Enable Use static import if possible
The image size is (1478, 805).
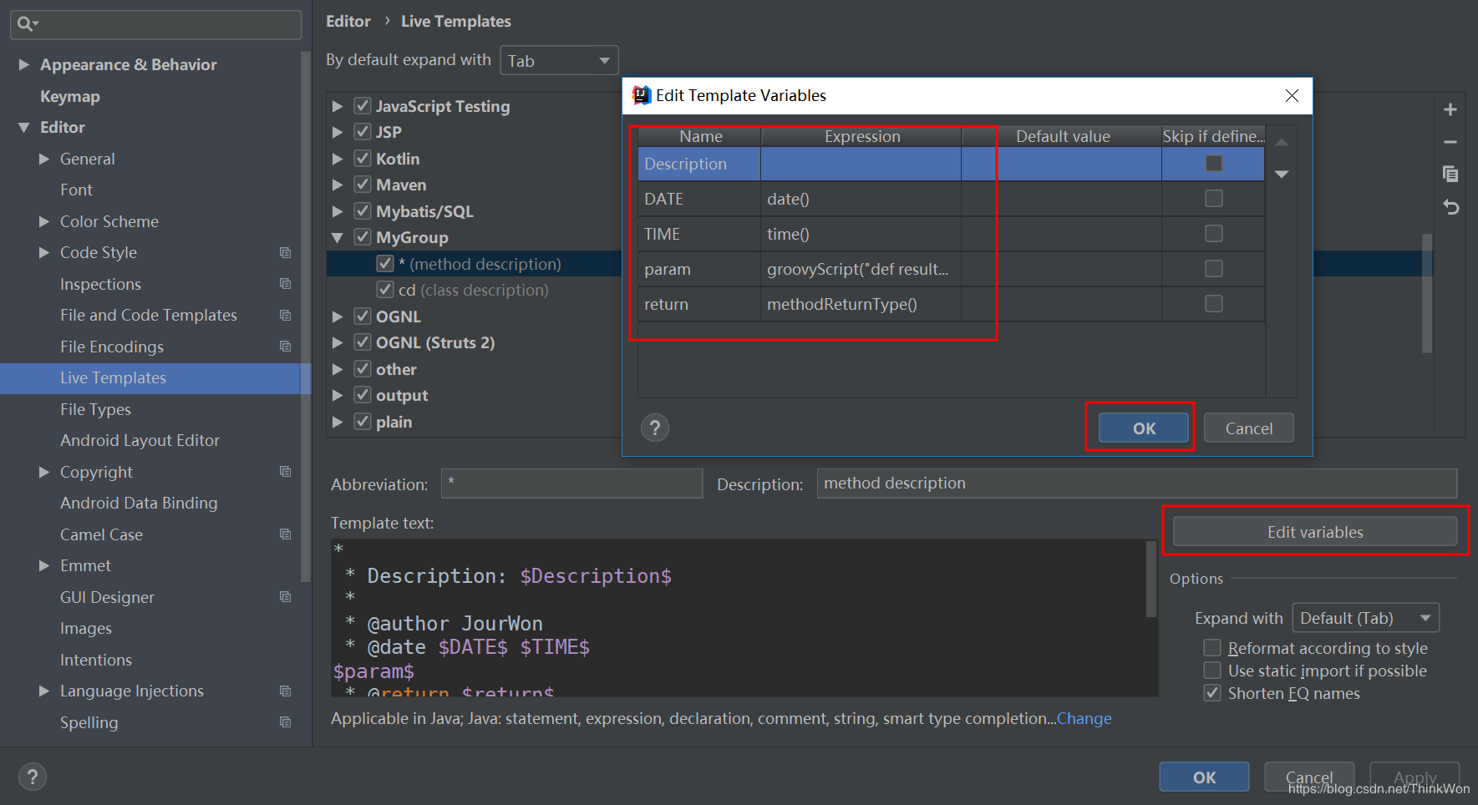[1212, 671]
